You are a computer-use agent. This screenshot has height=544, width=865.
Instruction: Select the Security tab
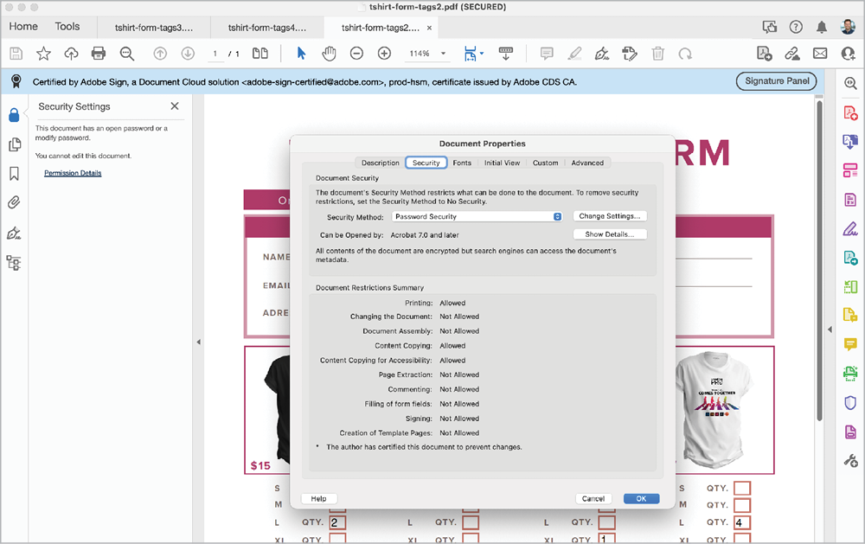(x=426, y=163)
